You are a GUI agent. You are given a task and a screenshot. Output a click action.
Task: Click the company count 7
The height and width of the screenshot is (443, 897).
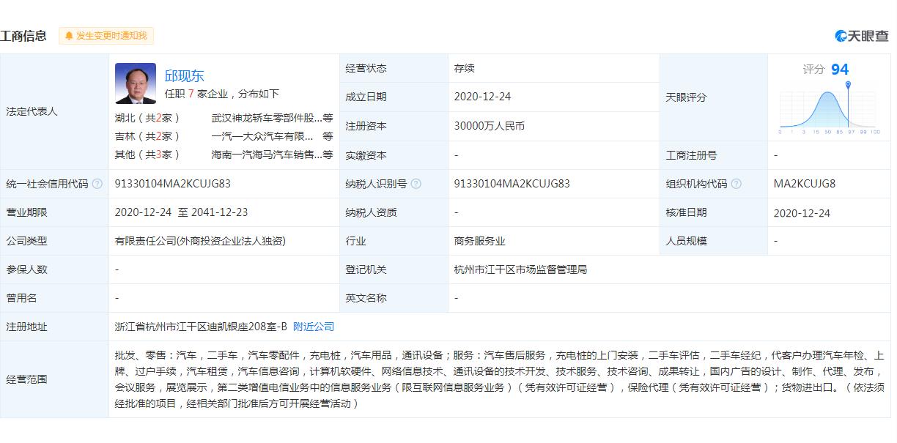coord(191,94)
